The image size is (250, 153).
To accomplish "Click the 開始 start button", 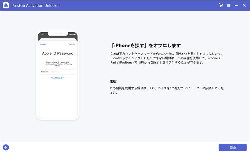I will coord(232,147).
